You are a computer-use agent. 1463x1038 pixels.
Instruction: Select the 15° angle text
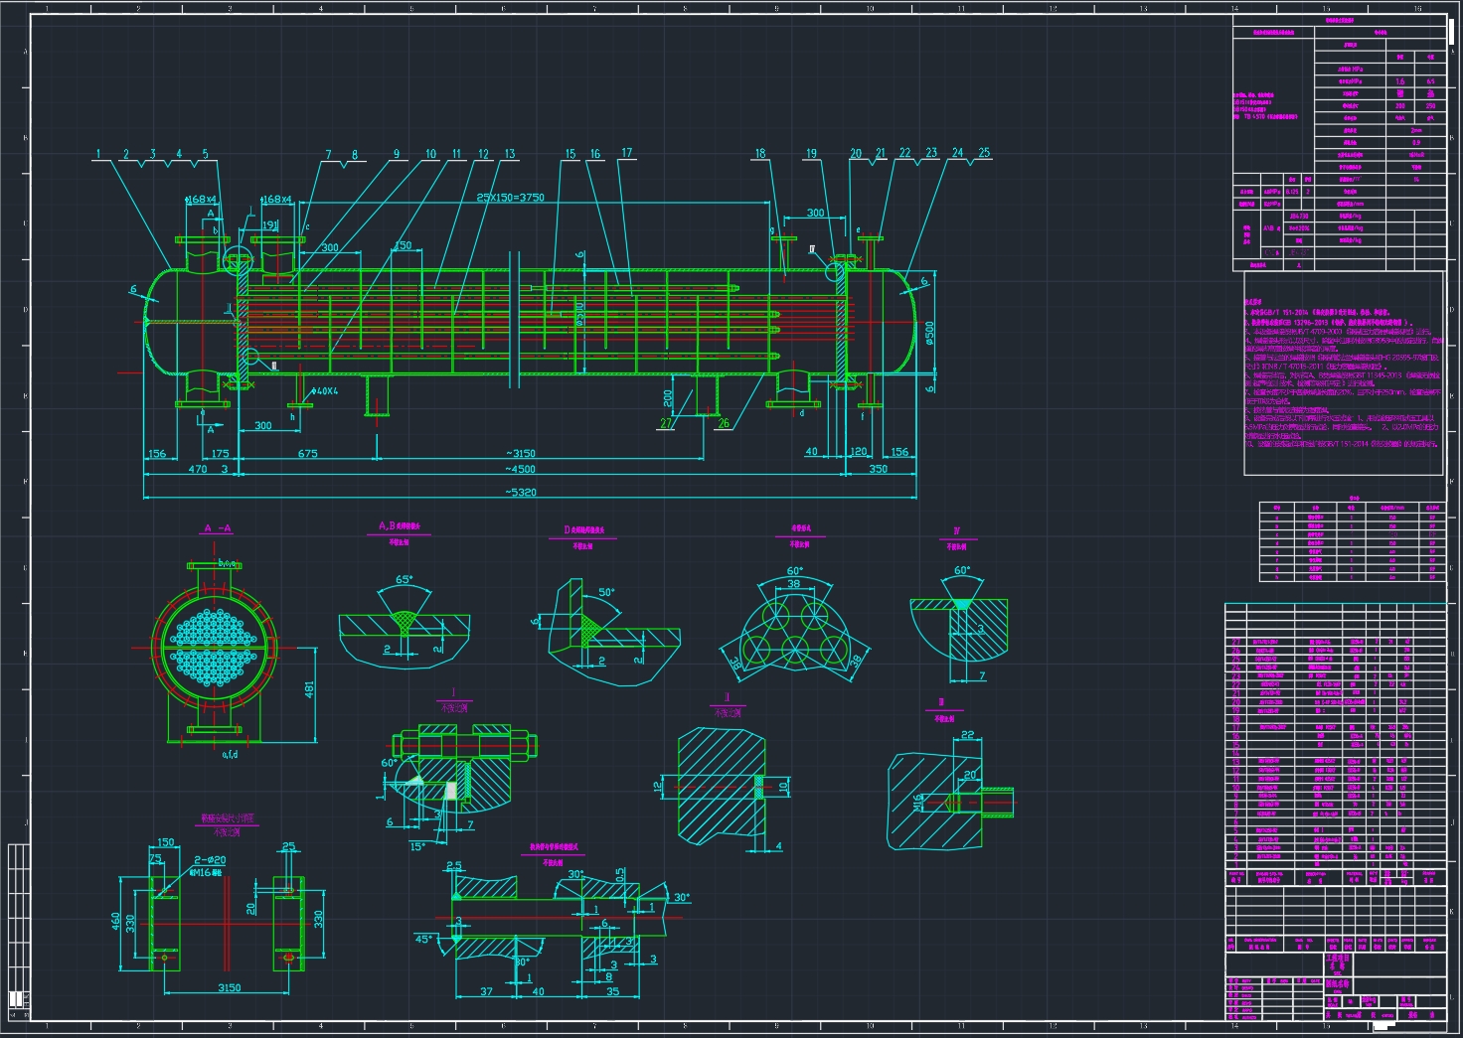[418, 846]
